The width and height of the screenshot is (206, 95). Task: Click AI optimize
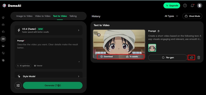coord(23,66)
